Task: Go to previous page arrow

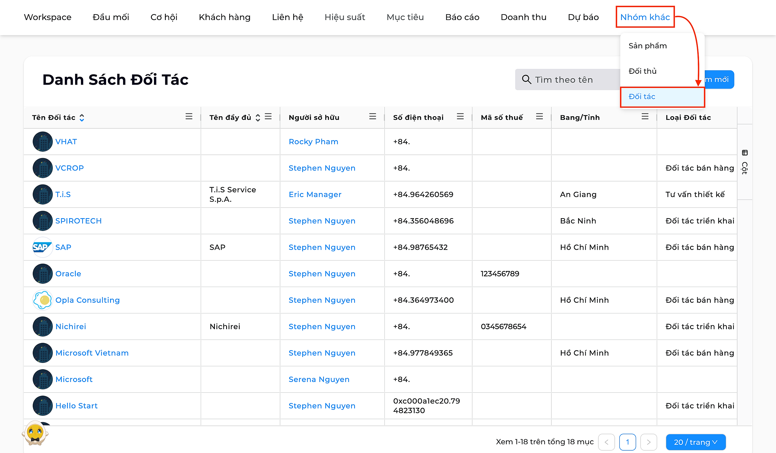Action: pos(606,442)
